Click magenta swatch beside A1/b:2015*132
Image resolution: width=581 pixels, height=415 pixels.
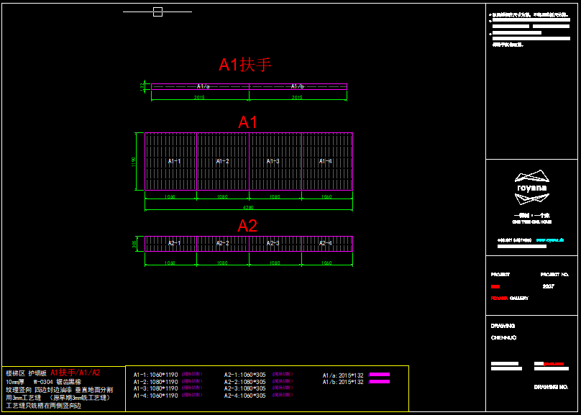pos(378,382)
